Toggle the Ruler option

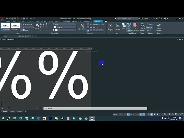click(150, 27)
